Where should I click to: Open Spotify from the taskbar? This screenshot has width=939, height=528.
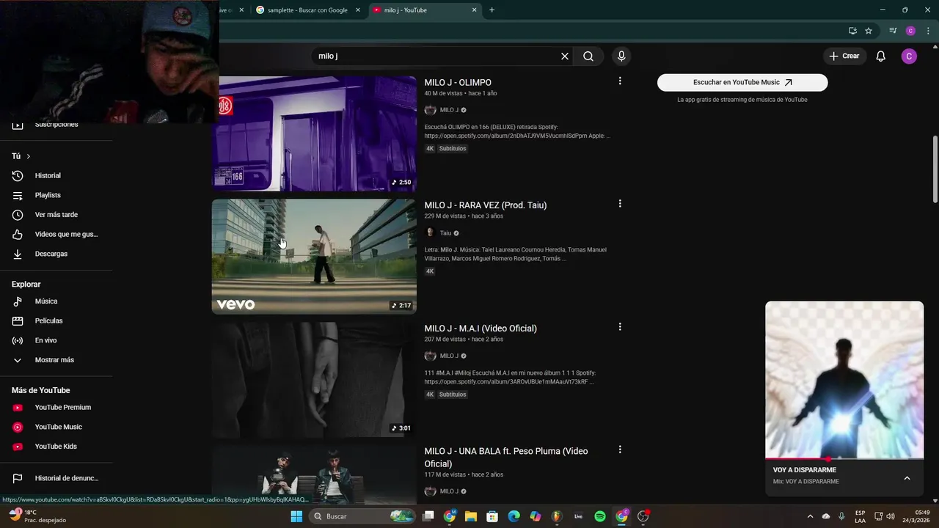pos(600,516)
